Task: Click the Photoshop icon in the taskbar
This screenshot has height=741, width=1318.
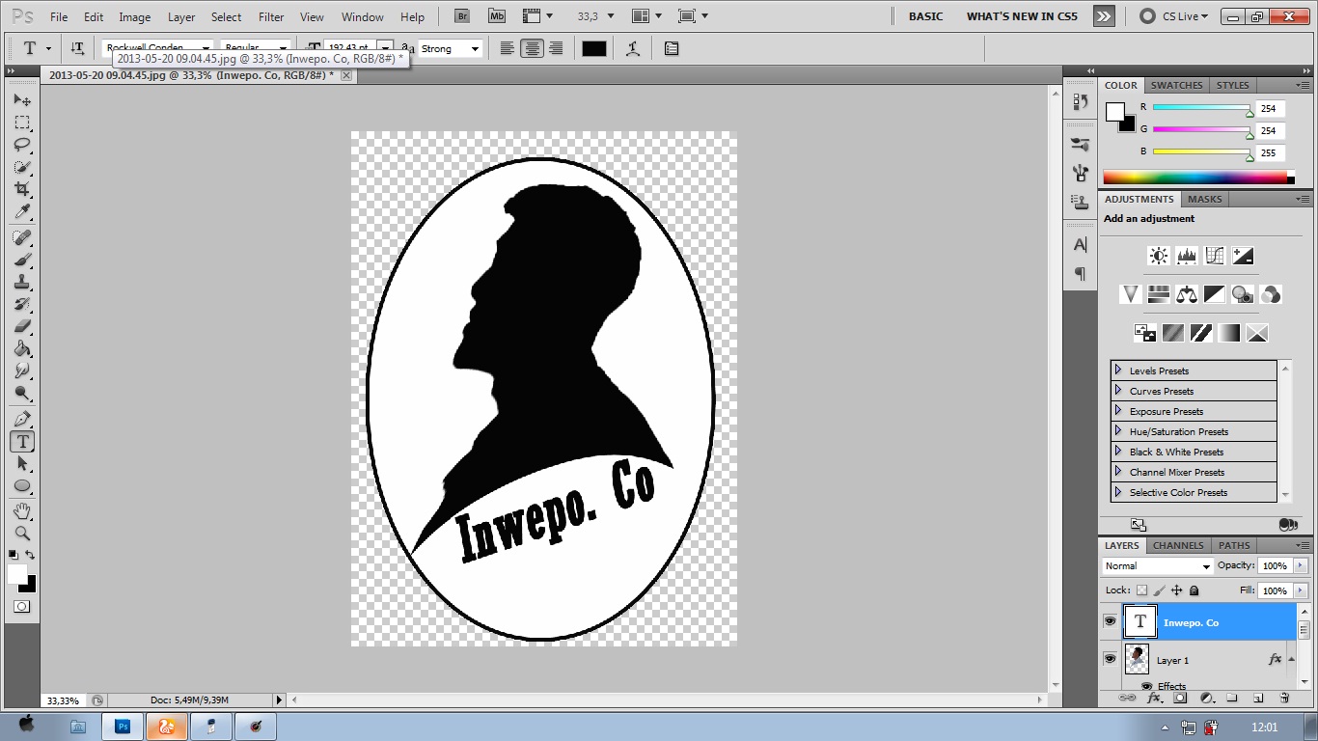Action: click(x=123, y=727)
